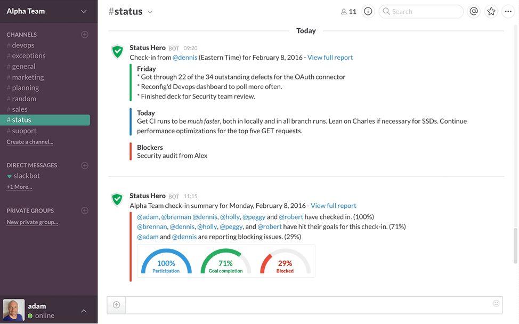519x324 pixels.
Task: Switch to the devops channel
Action: pyautogui.click(x=23, y=45)
